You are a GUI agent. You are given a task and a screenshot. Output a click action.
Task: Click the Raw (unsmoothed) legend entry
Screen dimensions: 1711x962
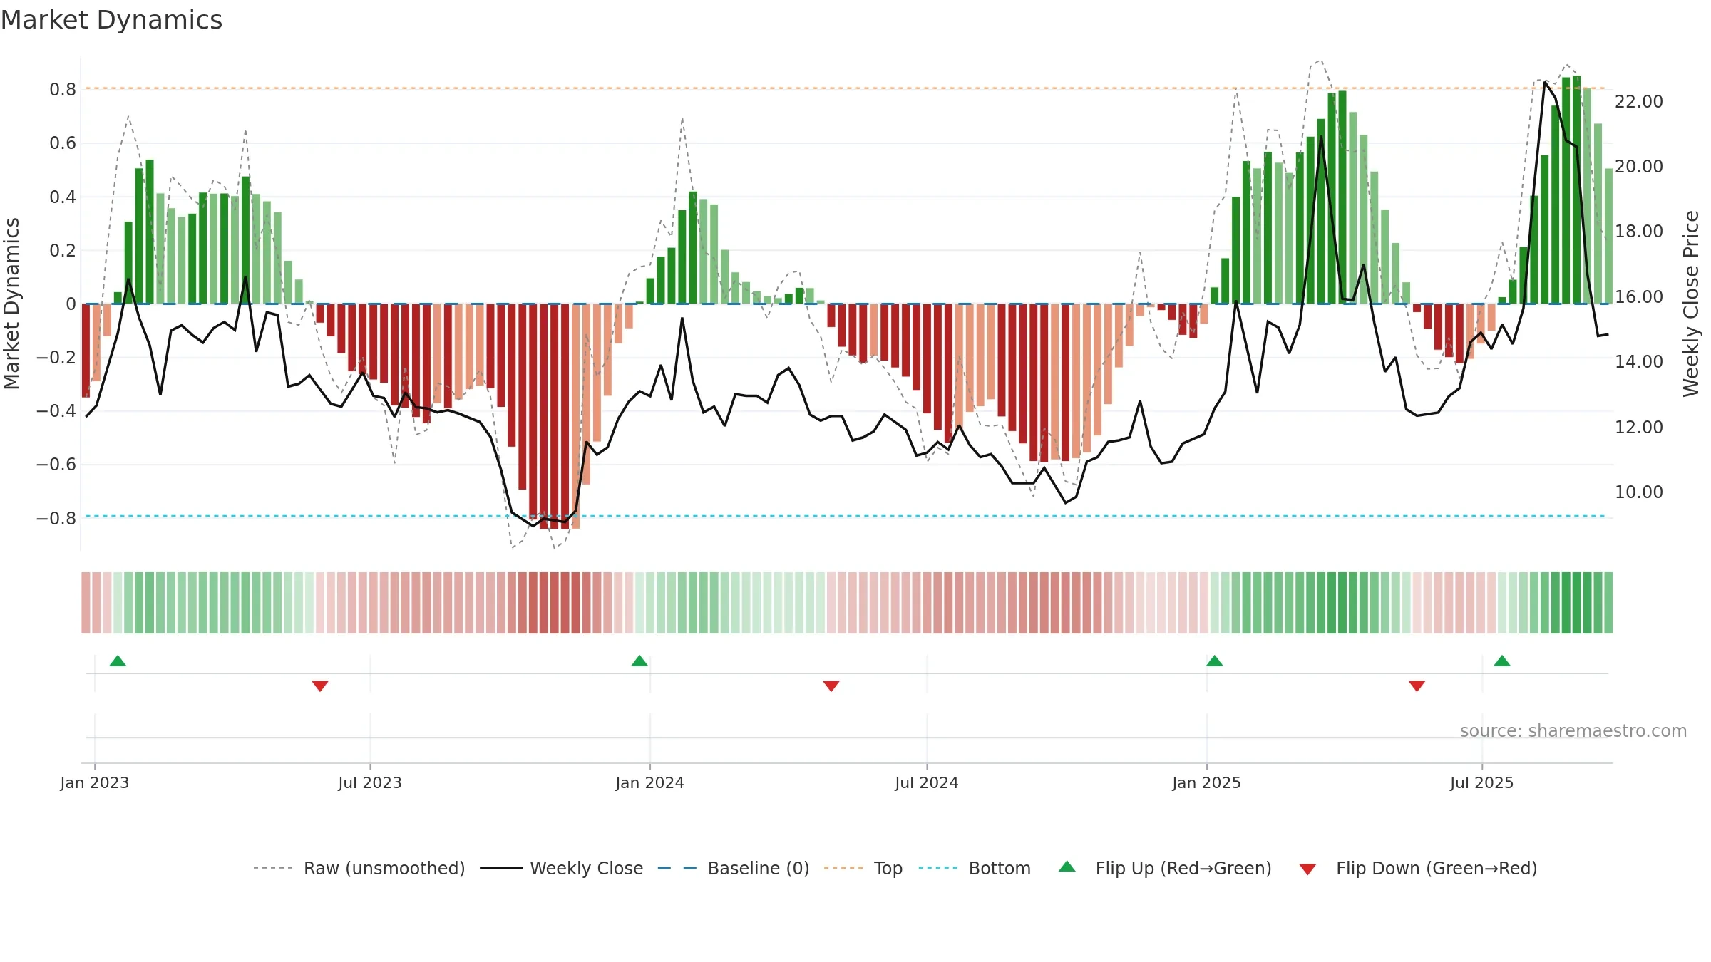tap(359, 868)
